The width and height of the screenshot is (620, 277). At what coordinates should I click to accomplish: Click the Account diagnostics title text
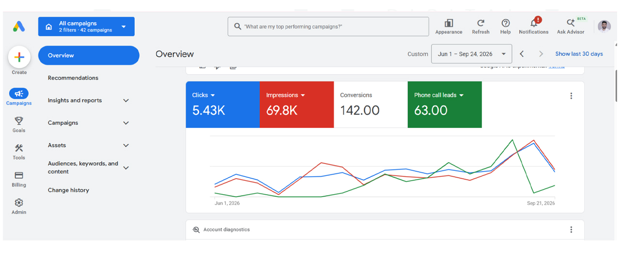click(227, 230)
